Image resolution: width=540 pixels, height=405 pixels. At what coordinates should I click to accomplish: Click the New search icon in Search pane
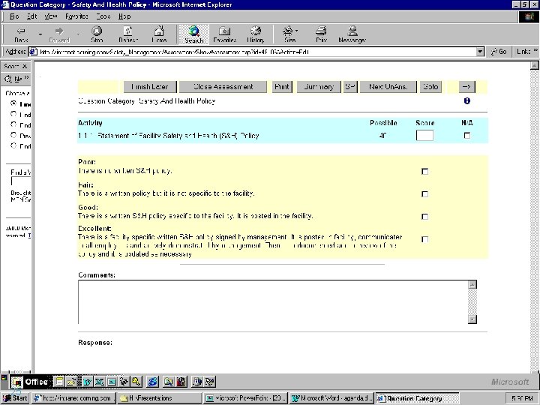[x=7, y=79]
